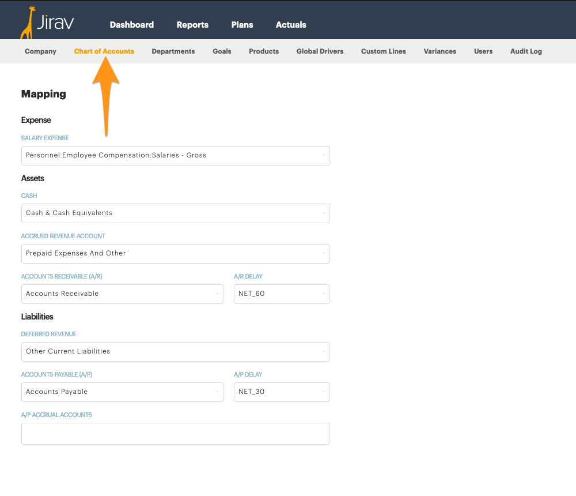The width and height of the screenshot is (576, 496).
Task: Click the ACCOUNTS PAYABLE (A/P) label
Action: point(56,374)
